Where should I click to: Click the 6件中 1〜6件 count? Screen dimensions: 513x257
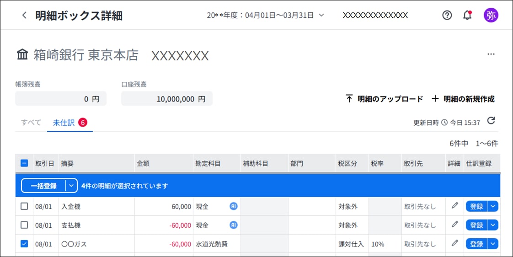[x=474, y=144]
